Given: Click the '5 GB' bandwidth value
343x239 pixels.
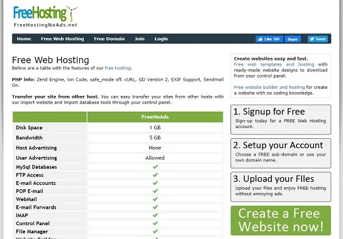Looking at the screenshot, I should coord(155,137).
